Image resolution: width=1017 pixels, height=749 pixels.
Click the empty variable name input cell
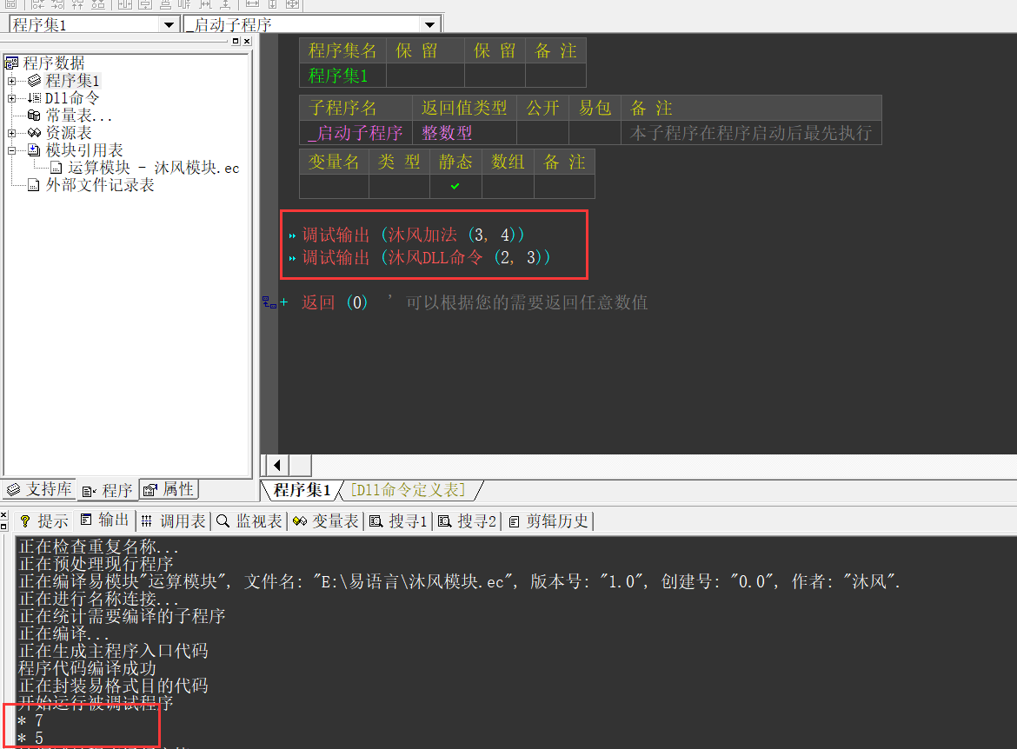click(x=334, y=186)
